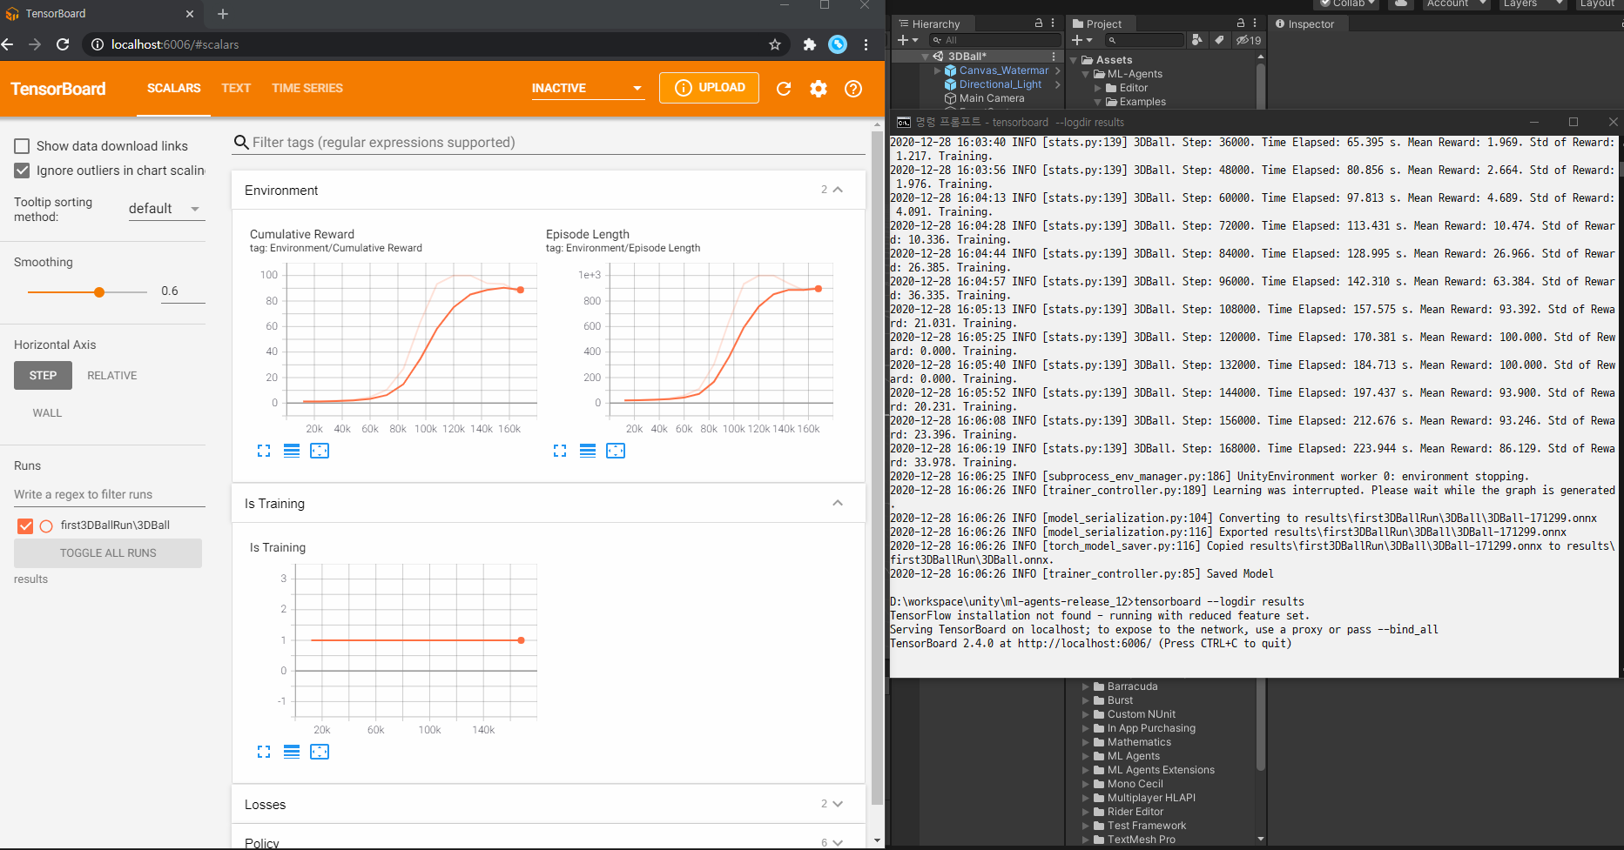
Task: Uncheck the first3DBallRun\3DBall run checkbox
Action: click(25, 525)
